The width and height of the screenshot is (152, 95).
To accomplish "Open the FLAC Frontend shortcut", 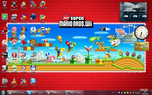I will (5, 57).
